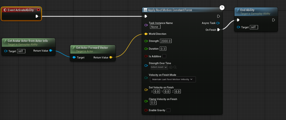286x120 pixels.
Task: Click the Strength green float pin
Action: (146, 41)
